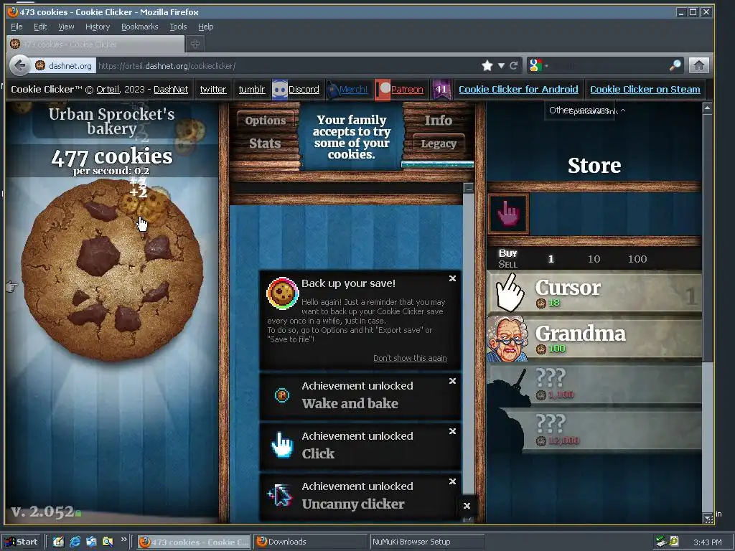Viewport: 735px width, 551px height.
Task: Click Don't show this again link
Action: (x=410, y=358)
